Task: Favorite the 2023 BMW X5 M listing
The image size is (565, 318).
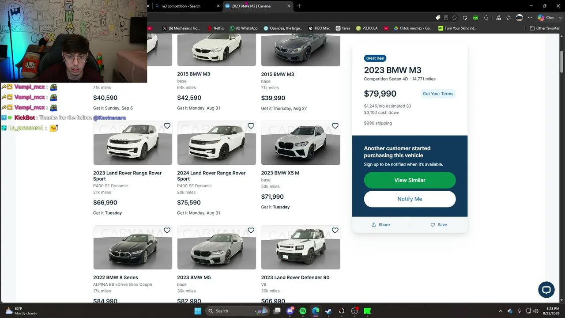Action: pyautogui.click(x=335, y=126)
